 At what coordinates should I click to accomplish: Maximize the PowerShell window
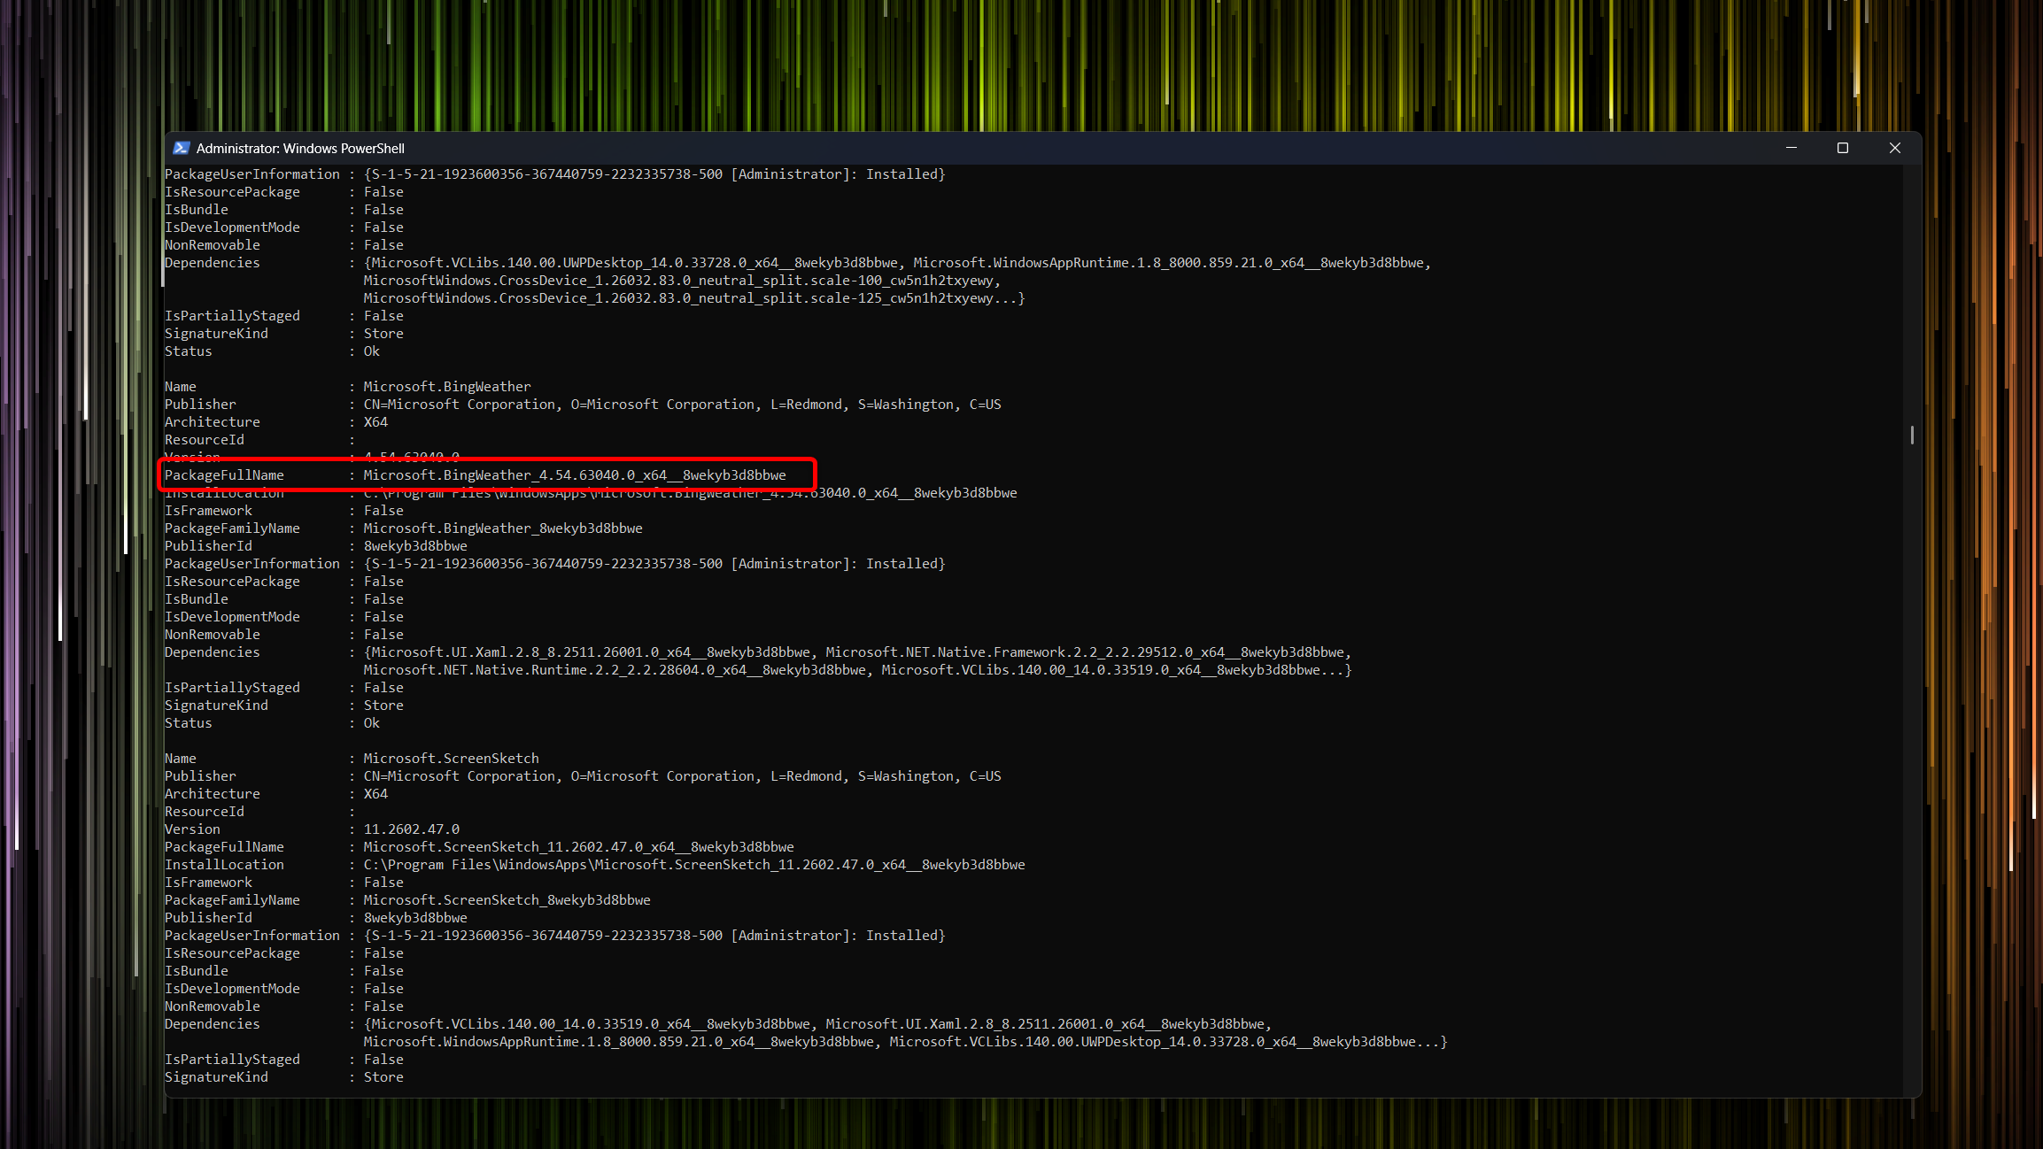(1843, 148)
